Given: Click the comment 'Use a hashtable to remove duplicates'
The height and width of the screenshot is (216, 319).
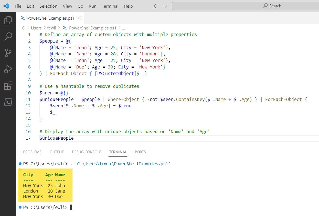Looking at the screenshot, I should pyautogui.click(x=89, y=86).
